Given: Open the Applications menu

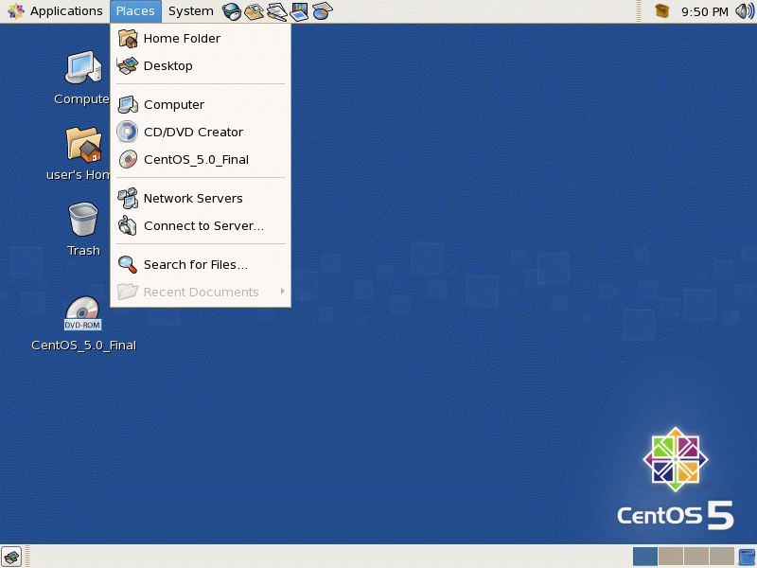Looking at the screenshot, I should click(56, 11).
